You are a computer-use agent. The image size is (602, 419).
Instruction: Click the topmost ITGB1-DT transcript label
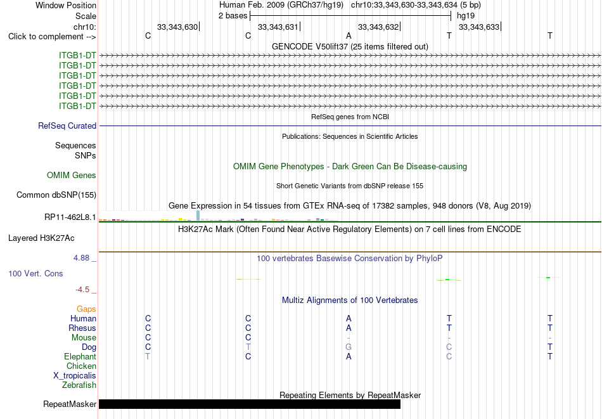coord(77,55)
